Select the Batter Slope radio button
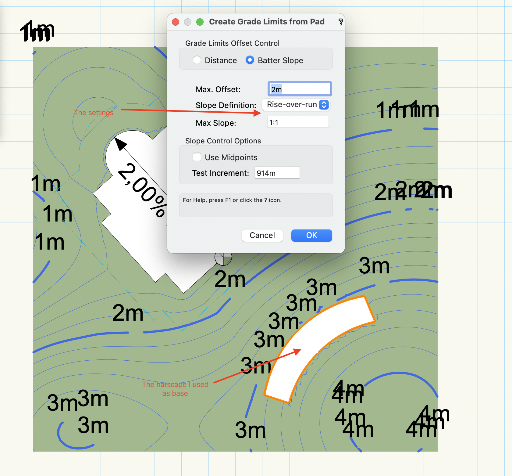Image resolution: width=512 pixels, height=476 pixels. pos(250,60)
